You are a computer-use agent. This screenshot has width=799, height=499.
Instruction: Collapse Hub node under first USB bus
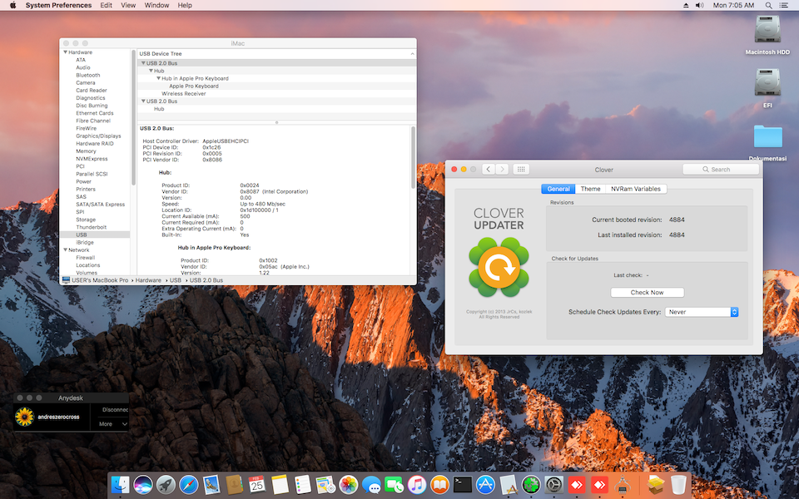point(151,71)
